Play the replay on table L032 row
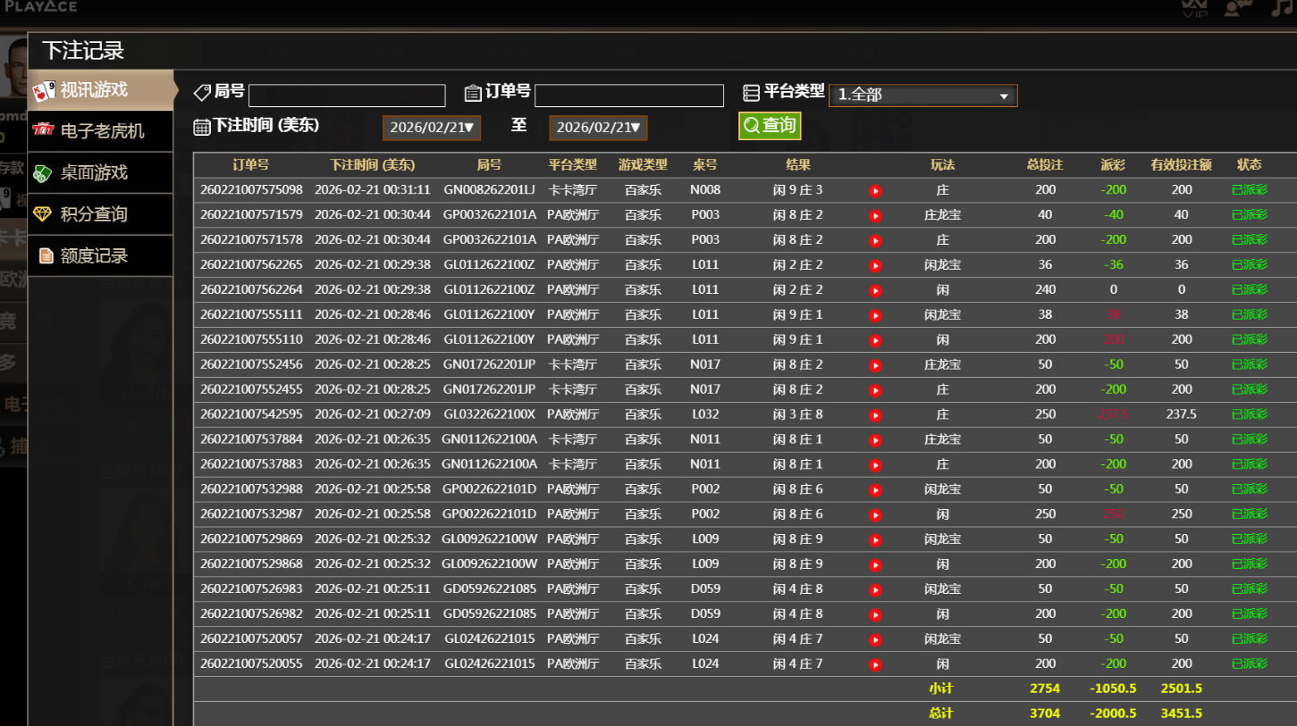1297x726 pixels. [x=874, y=413]
